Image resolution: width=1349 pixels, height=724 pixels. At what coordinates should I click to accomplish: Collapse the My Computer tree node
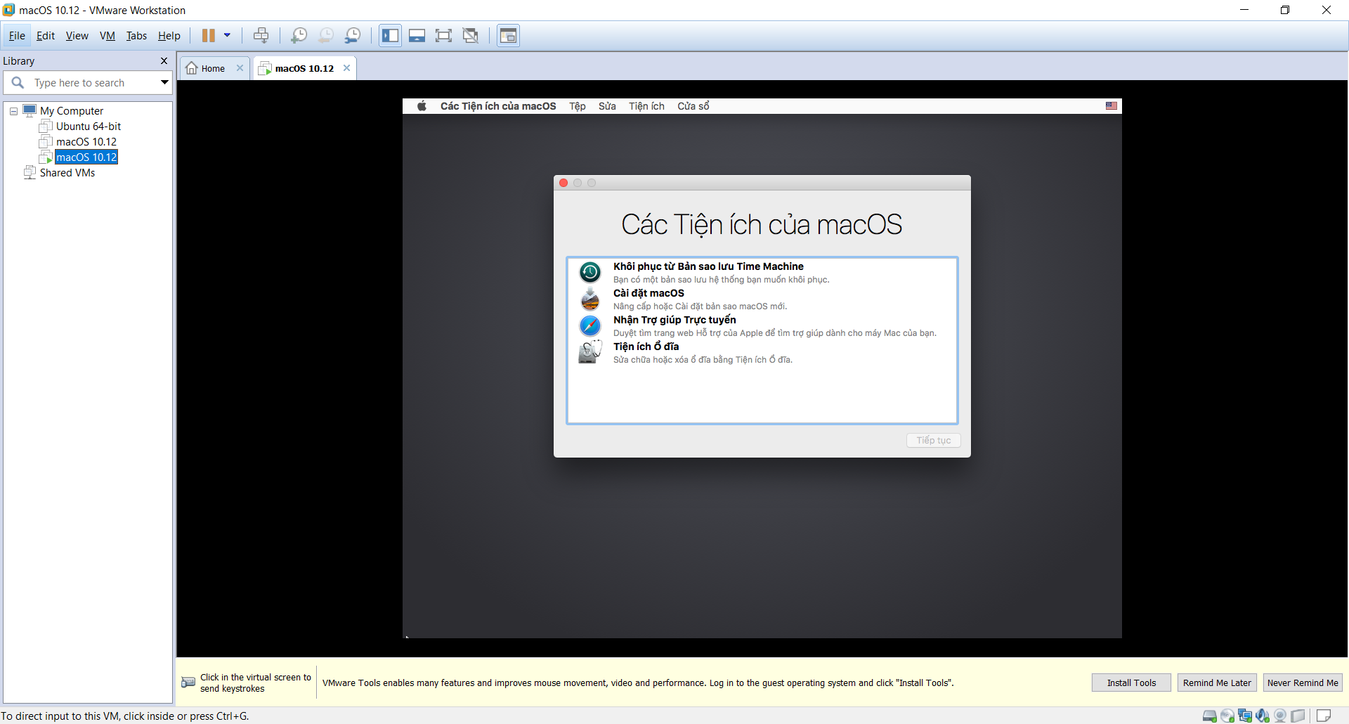coord(13,111)
